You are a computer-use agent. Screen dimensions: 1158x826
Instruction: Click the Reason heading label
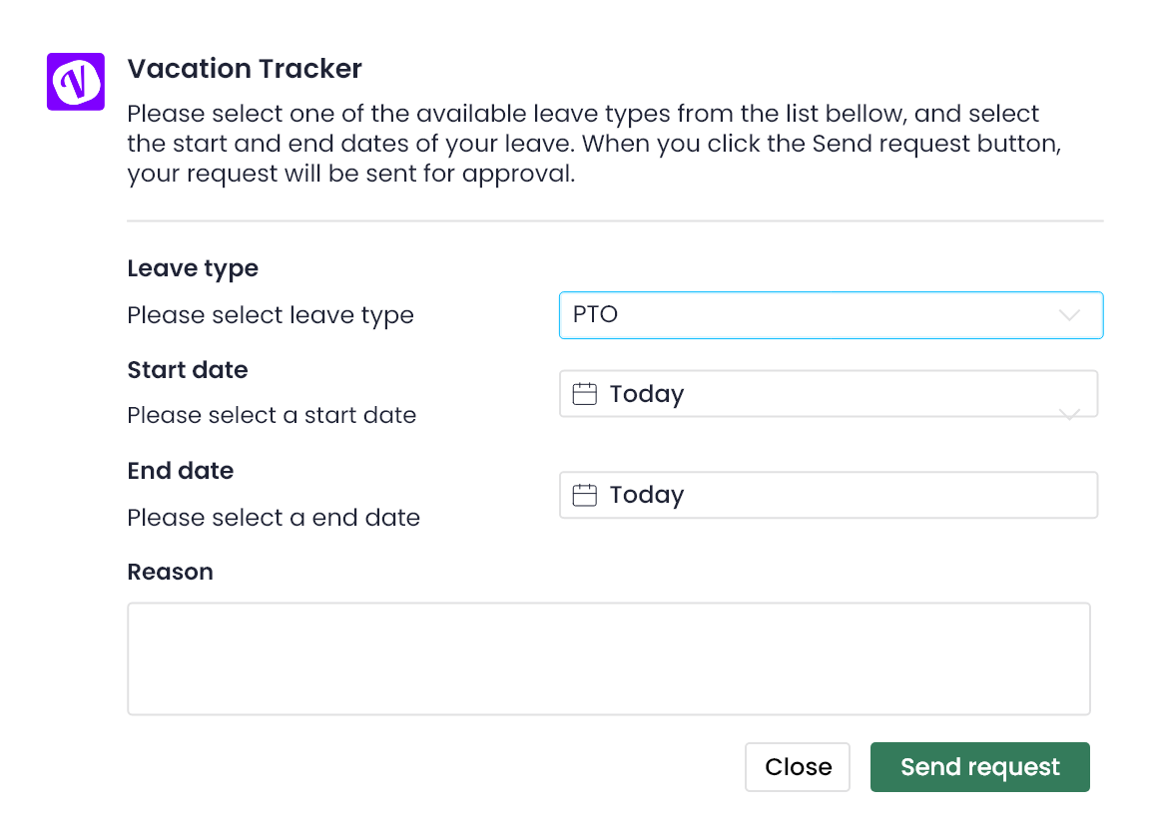[x=170, y=572]
